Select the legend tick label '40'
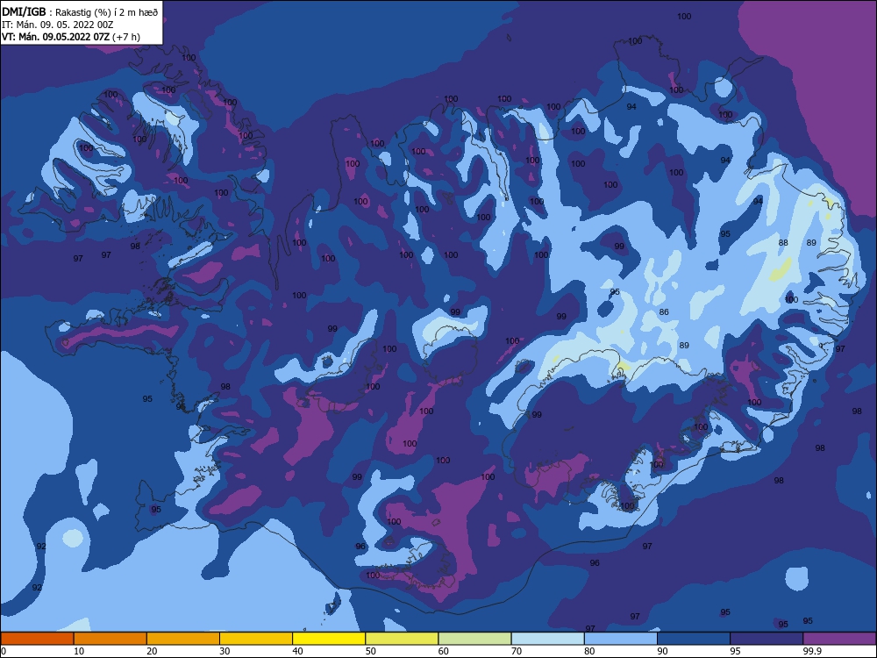877x658 pixels. 297,651
